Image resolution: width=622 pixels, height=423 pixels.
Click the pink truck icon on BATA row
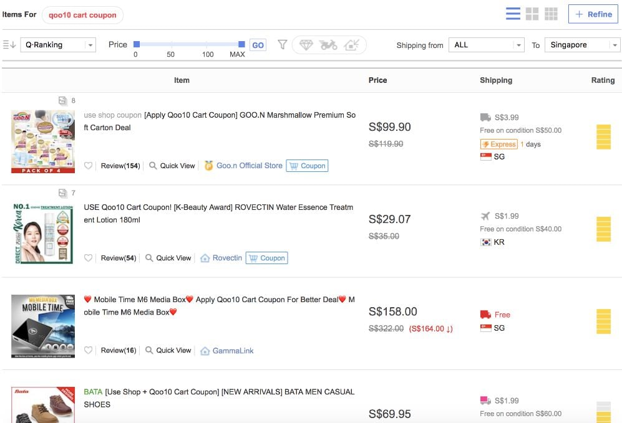click(485, 401)
